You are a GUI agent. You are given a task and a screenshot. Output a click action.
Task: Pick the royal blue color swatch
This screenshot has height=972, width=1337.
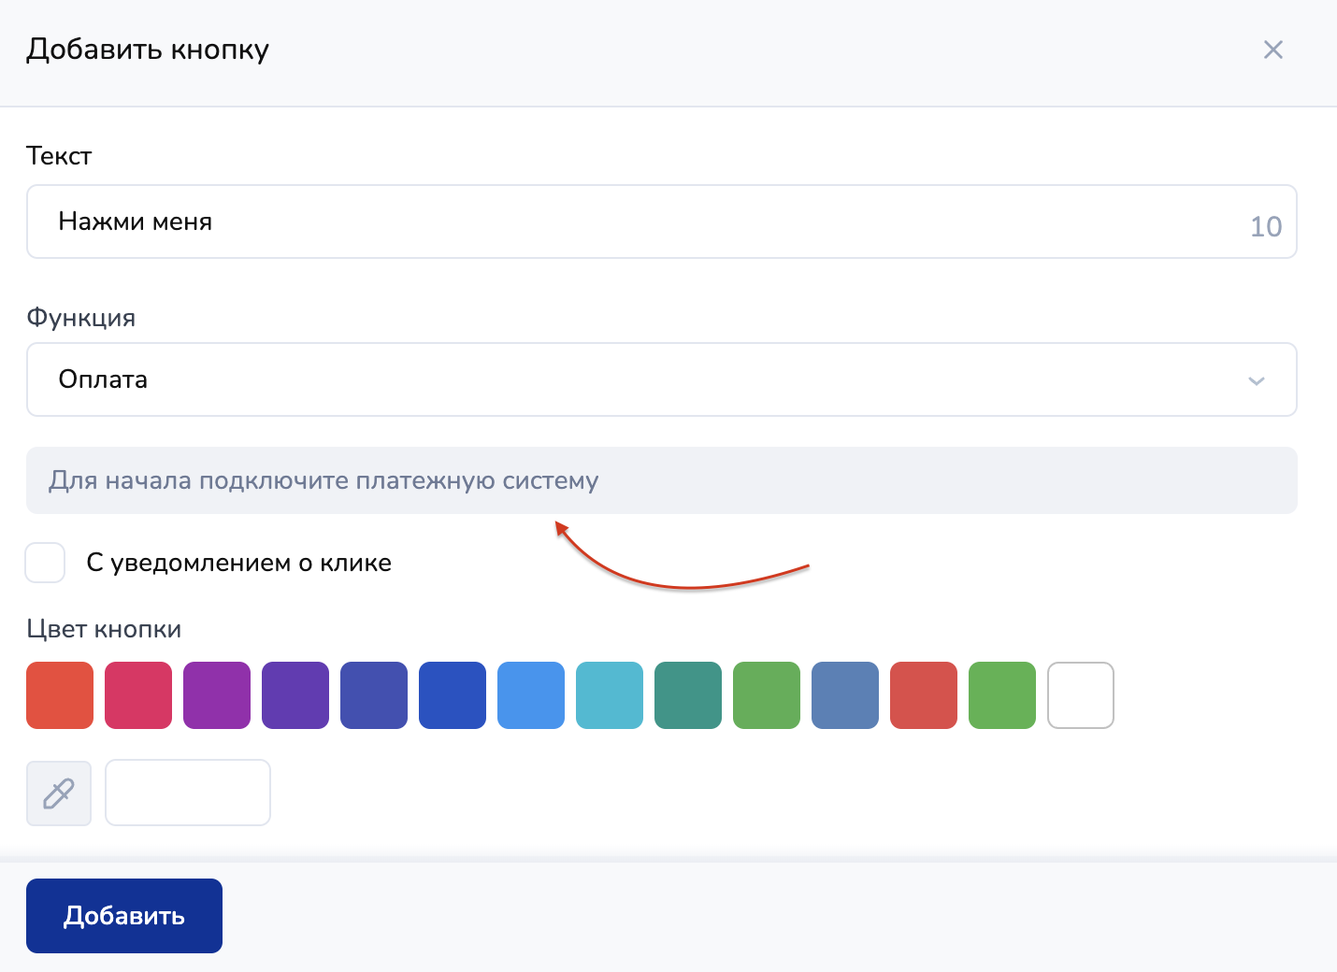click(453, 695)
